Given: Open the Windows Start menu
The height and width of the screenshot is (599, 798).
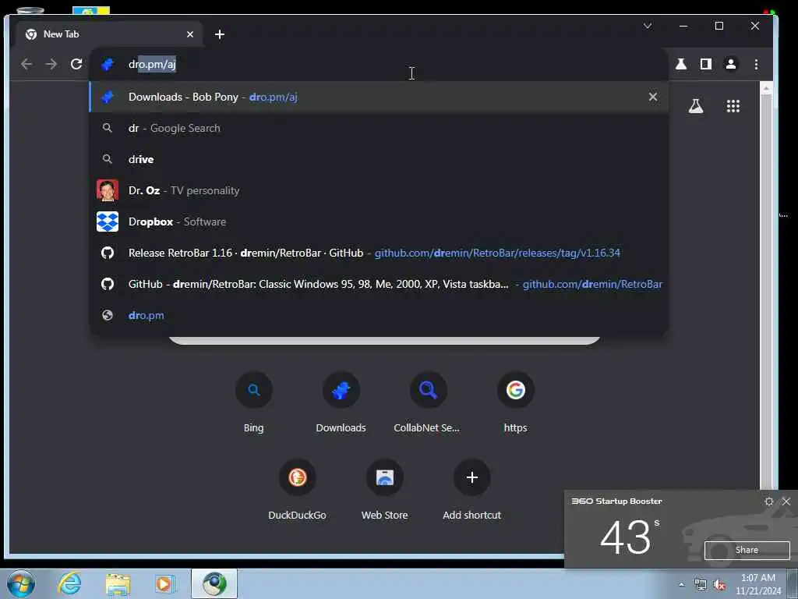Looking at the screenshot, I should tap(21, 583).
